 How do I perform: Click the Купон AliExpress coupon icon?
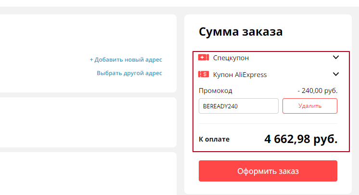tap(203, 75)
